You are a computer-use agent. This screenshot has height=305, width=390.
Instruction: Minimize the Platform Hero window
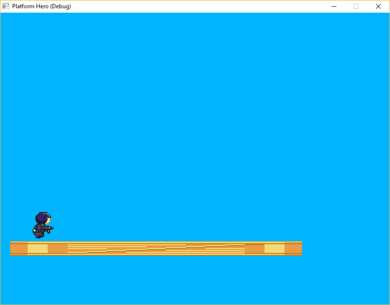pyautogui.click(x=334, y=6)
